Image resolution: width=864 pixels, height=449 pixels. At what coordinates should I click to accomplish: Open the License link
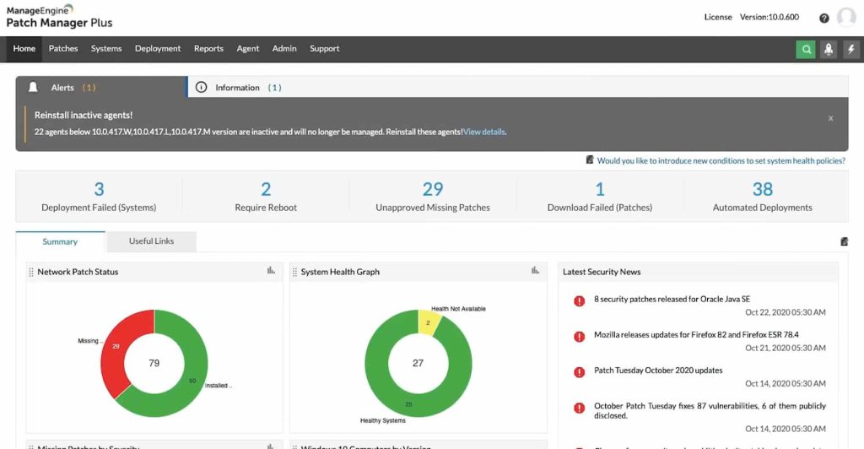point(718,17)
